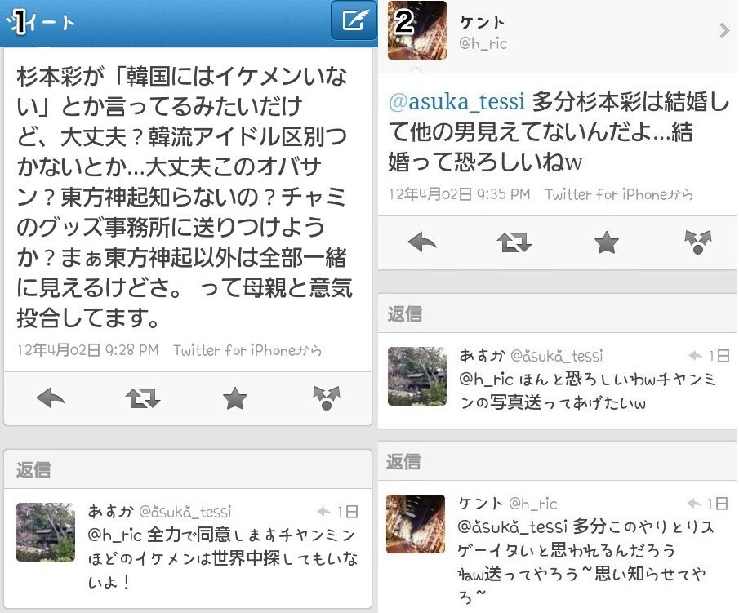Open あすか's reply mentioning 全力で同意

click(188, 548)
